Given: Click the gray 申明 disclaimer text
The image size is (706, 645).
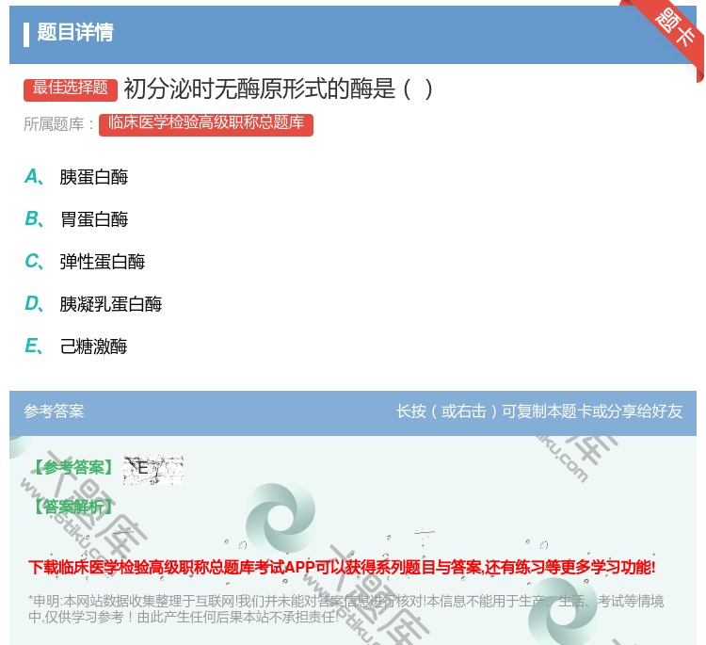Looking at the screenshot, I should (x=345, y=609).
